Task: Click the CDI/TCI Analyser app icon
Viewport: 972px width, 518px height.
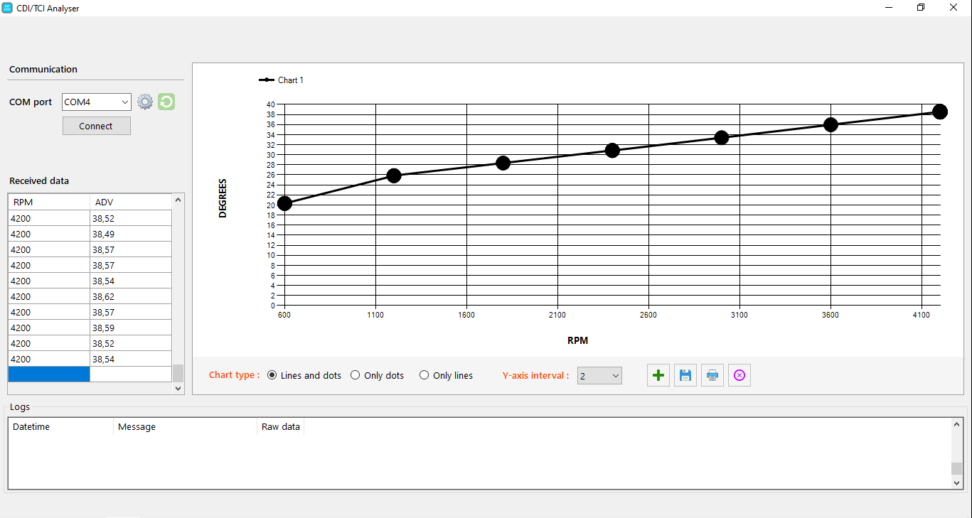Action: tap(8, 8)
